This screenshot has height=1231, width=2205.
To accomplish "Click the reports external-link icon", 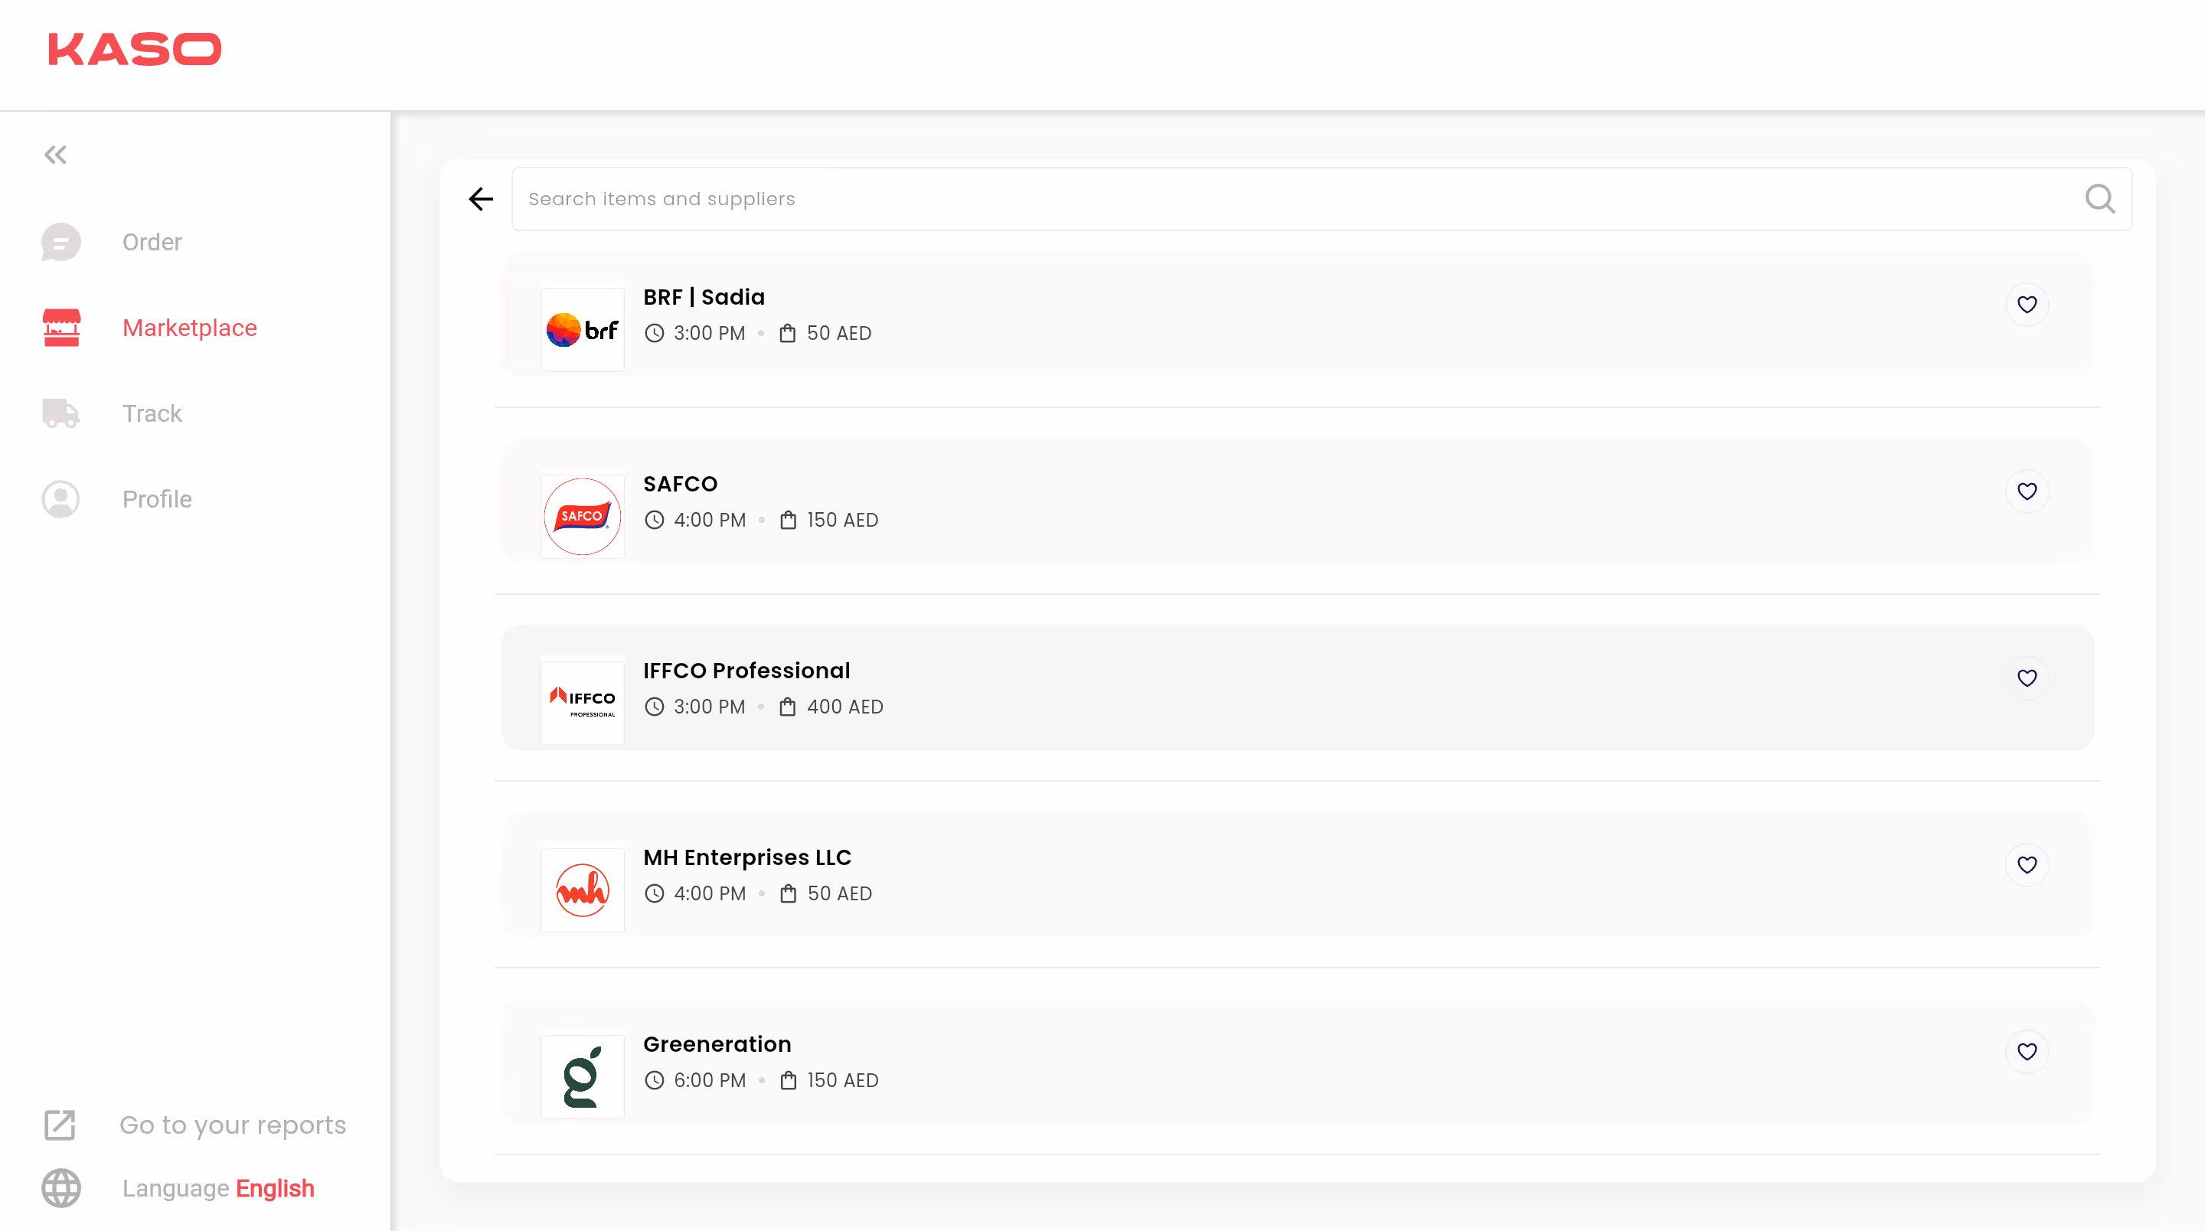I will click(x=60, y=1125).
